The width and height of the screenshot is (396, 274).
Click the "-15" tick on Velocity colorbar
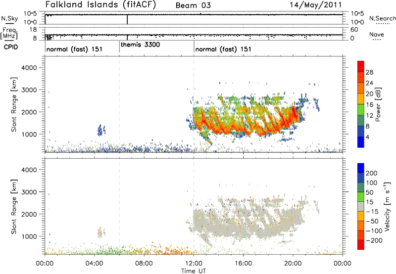pyautogui.click(x=372, y=211)
